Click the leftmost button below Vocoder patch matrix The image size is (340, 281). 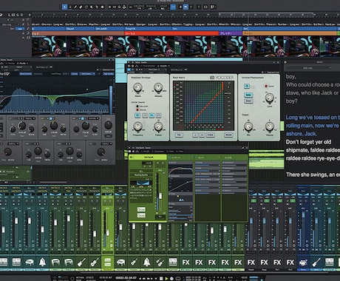pyautogui.click(x=179, y=135)
